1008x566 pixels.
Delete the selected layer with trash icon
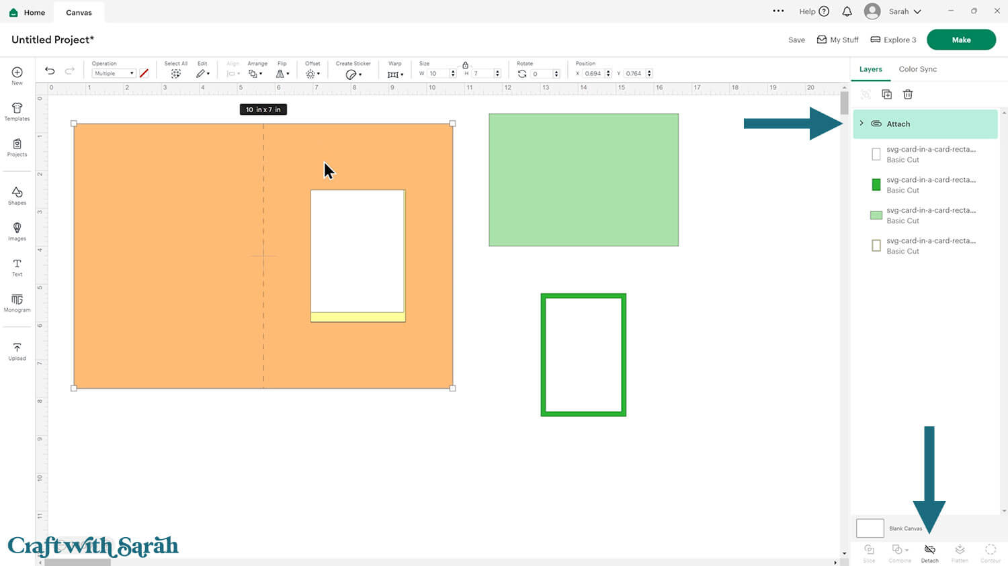point(908,95)
